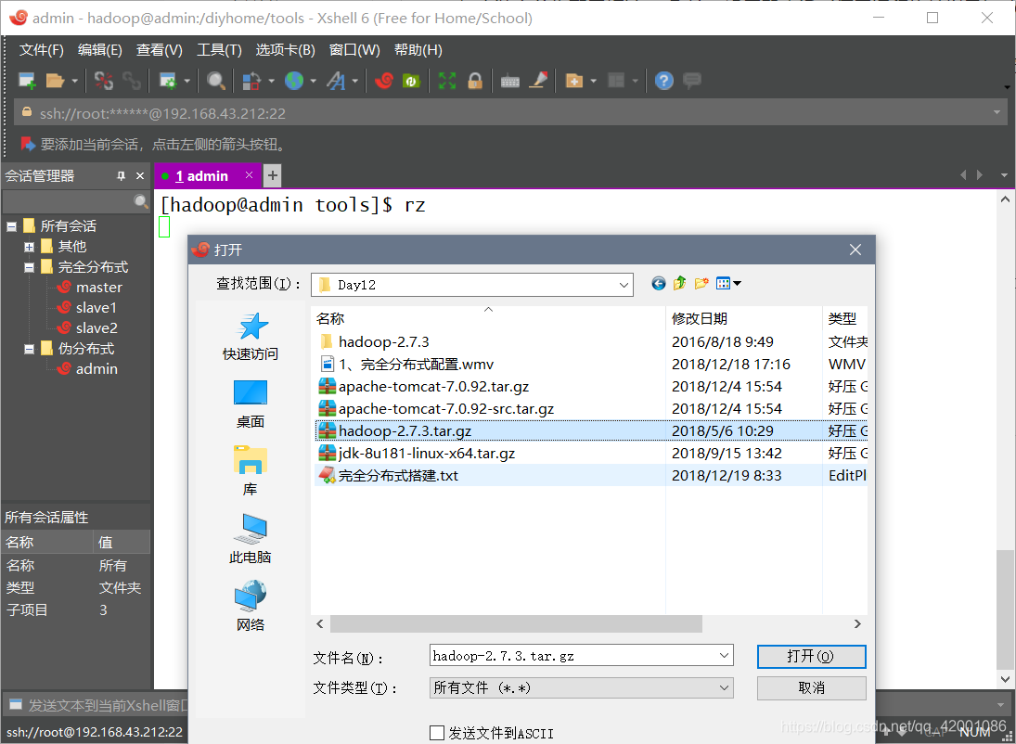Open address bar history dropdown arrow
Image resolution: width=1016 pixels, height=744 pixels.
pyautogui.click(x=997, y=113)
